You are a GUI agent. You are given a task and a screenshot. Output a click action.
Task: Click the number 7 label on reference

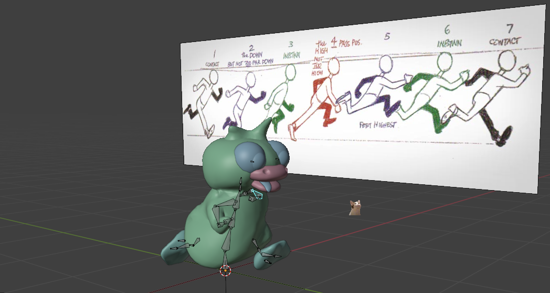point(509,28)
